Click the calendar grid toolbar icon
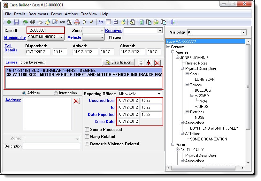This screenshot has height=181, width=261. [108, 22]
